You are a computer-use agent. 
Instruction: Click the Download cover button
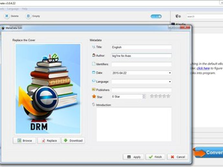tap(73, 141)
